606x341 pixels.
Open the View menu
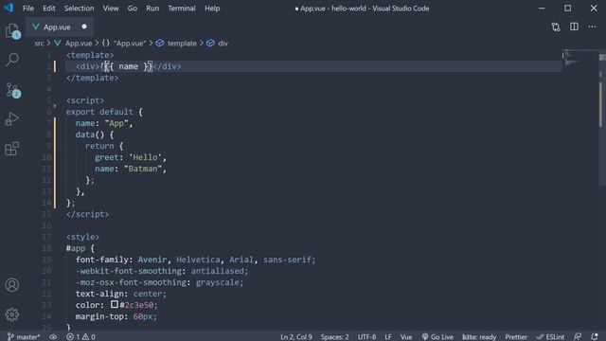coord(111,9)
